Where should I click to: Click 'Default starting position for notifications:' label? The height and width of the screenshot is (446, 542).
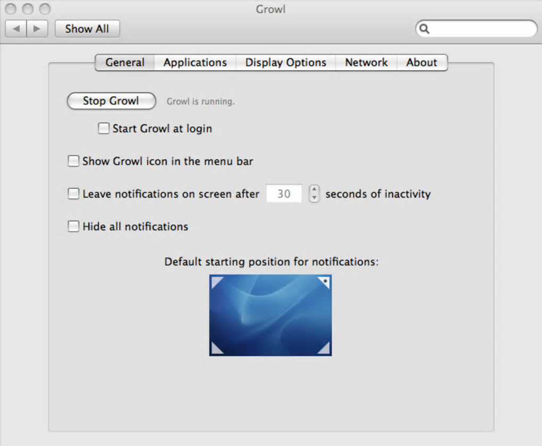(272, 262)
